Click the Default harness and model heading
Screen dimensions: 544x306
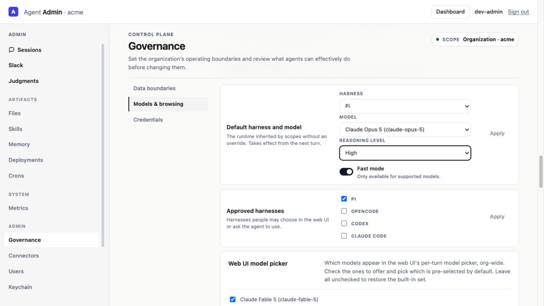pyautogui.click(x=264, y=127)
